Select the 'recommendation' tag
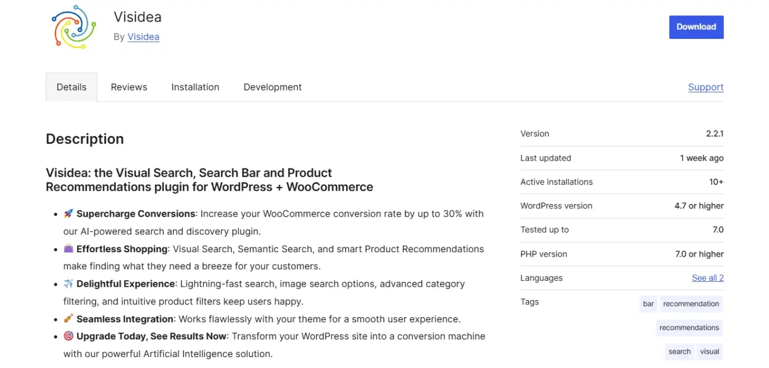The width and height of the screenshot is (769, 368). (691, 304)
